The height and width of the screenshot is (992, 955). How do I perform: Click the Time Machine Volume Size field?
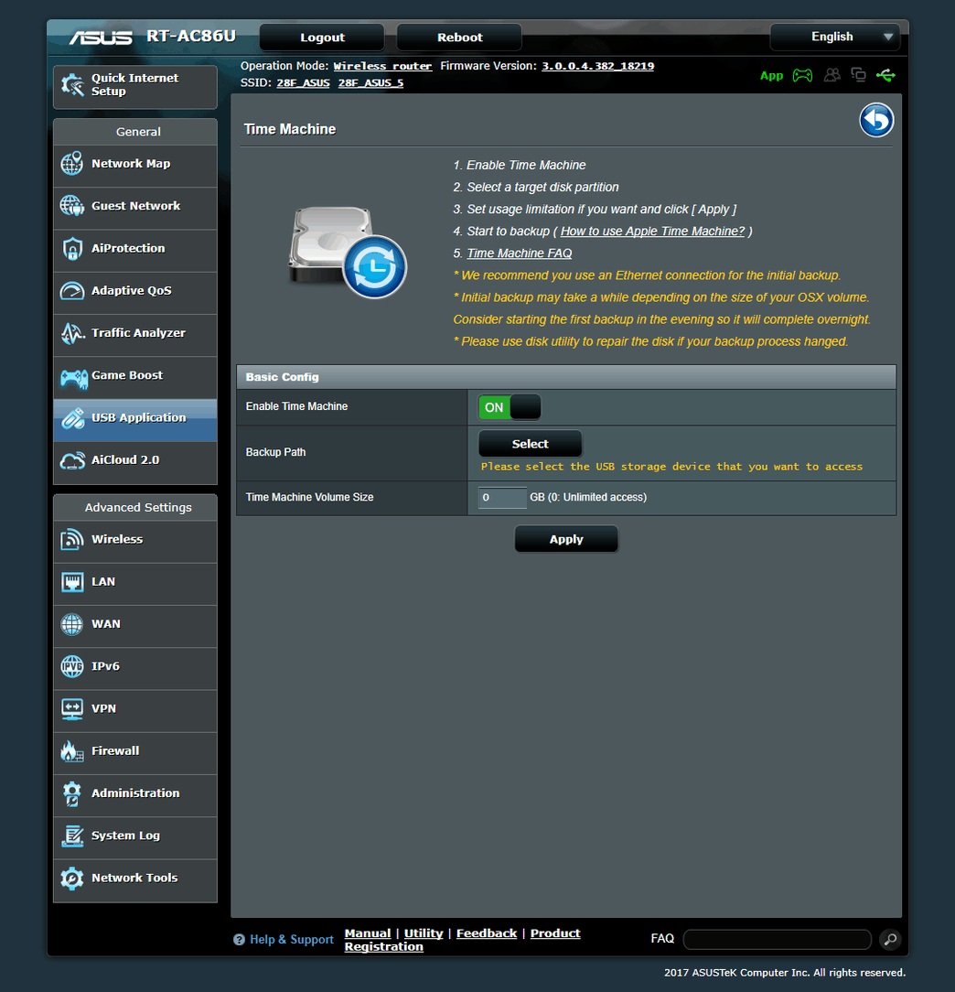(x=502, y=497)
